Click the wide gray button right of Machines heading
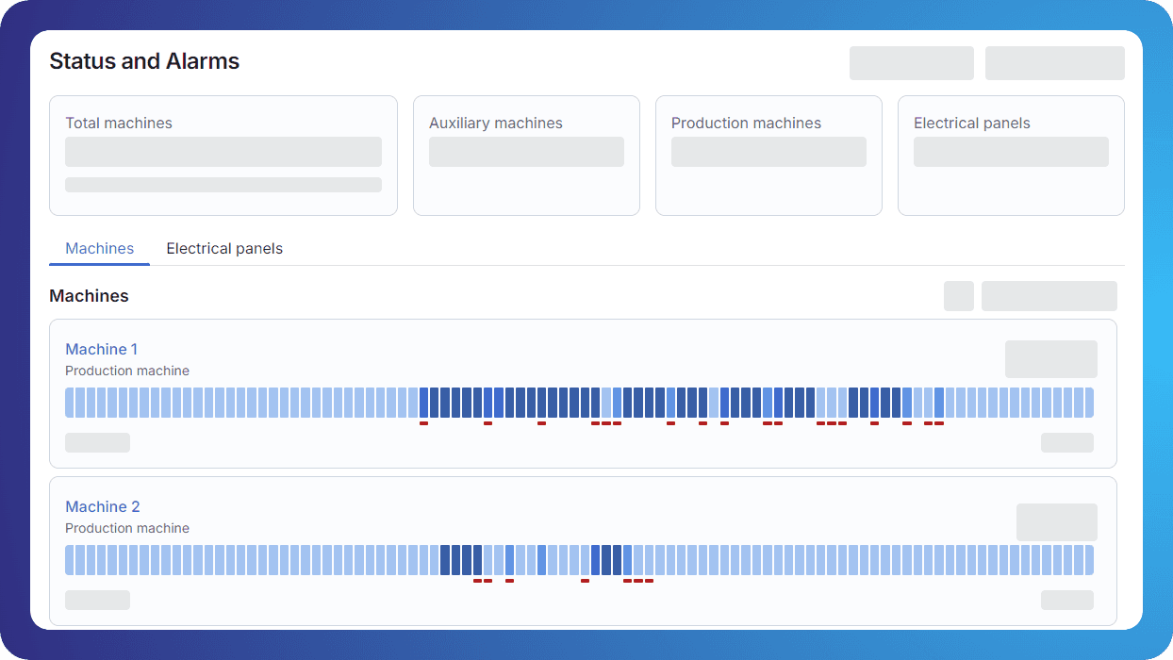This screenshot has height=660, width=1173. pos(1049,296)
